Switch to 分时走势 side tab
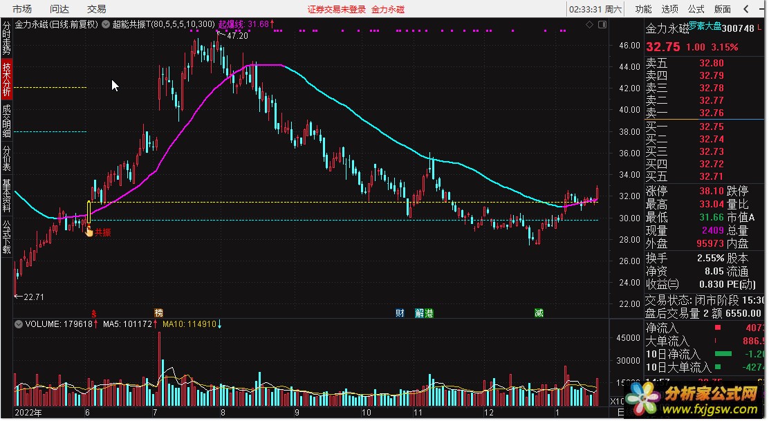The height and width of the screenshot is (421, 769). (x=6, y=38)
